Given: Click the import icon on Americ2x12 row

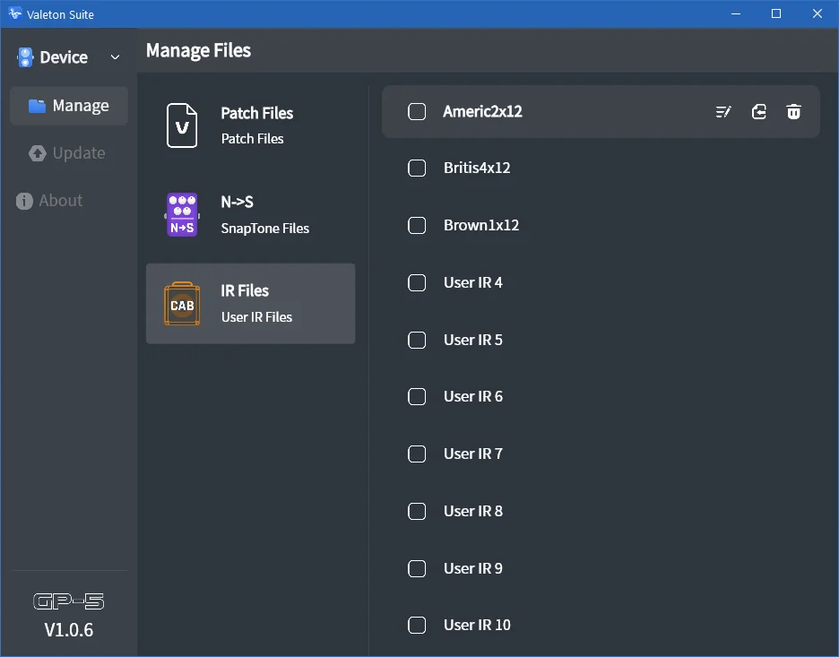Looking at the screenshot, I should tap(758, 112).
